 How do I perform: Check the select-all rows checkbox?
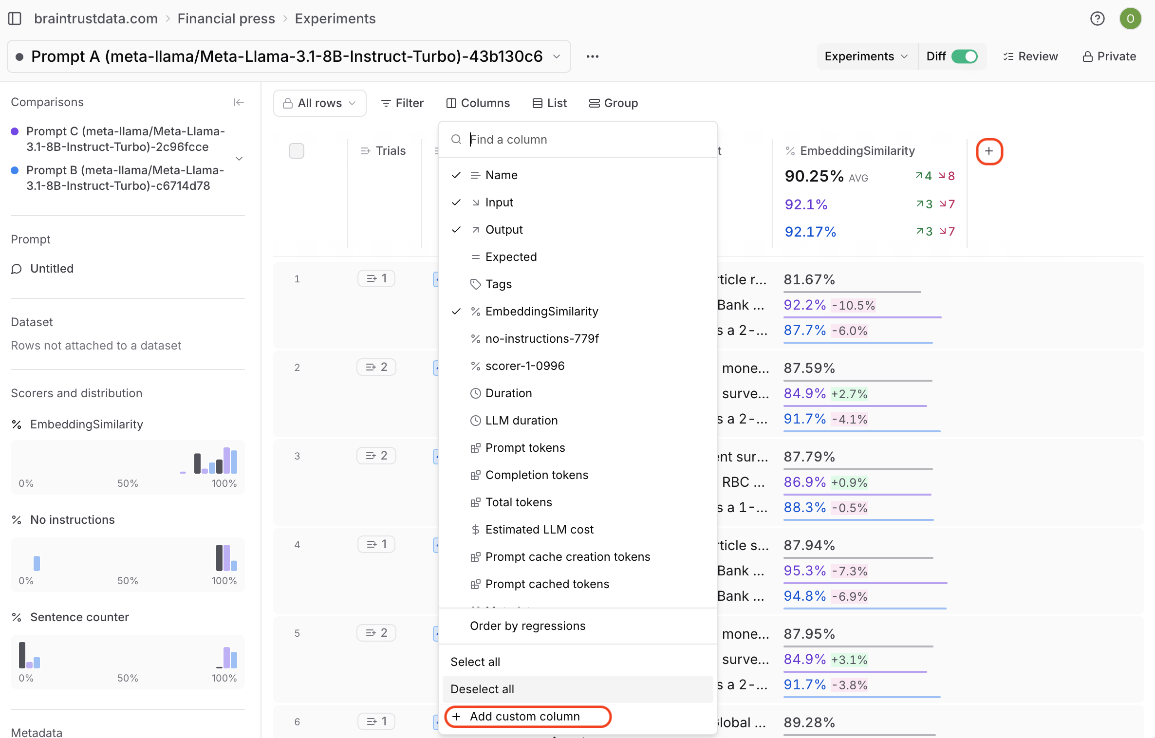pyautogui.click(x=297, y=151)
